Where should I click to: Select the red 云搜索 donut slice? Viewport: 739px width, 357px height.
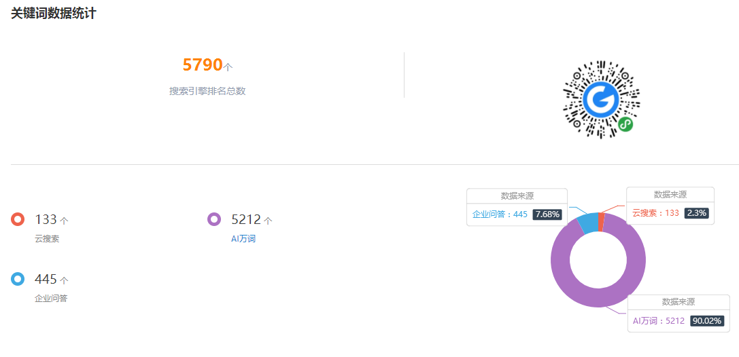tap(602, 221)
